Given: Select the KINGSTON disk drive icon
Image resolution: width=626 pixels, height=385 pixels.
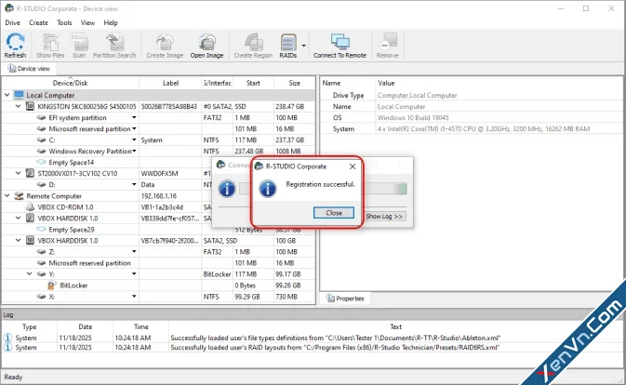Looking at the screenshot, I should pos(30,106).
